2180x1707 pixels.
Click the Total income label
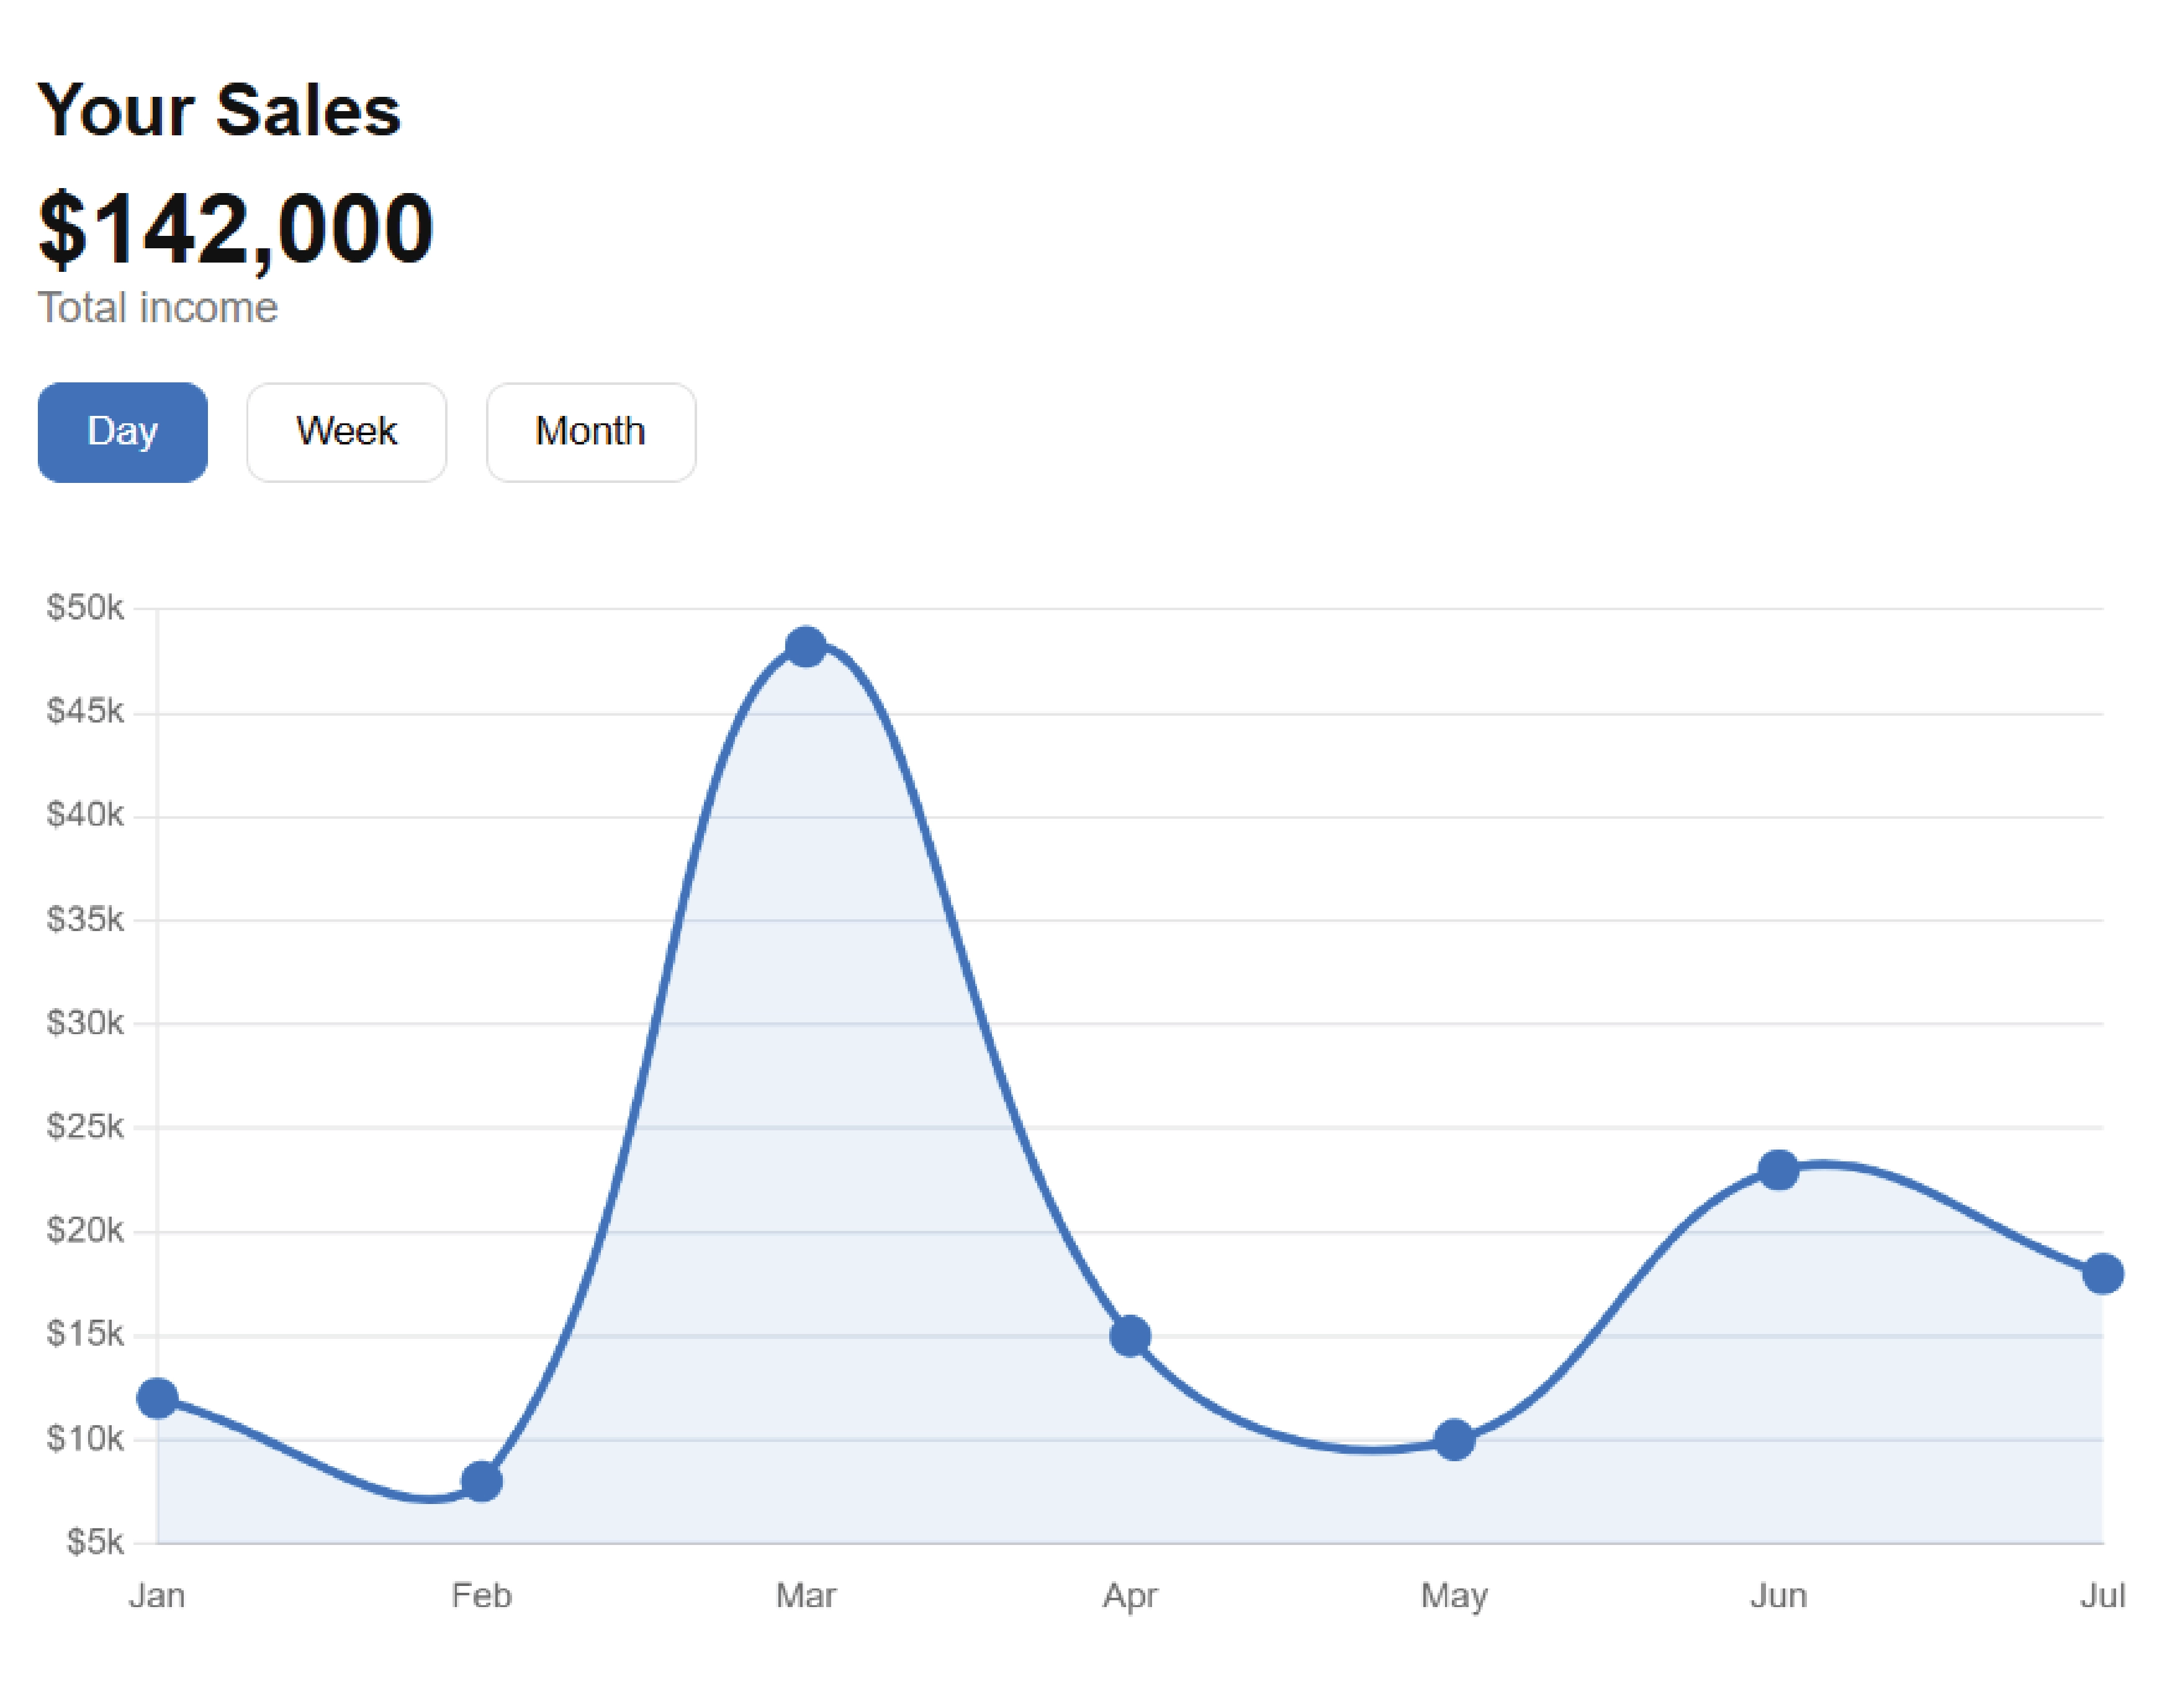coord(158,308)
